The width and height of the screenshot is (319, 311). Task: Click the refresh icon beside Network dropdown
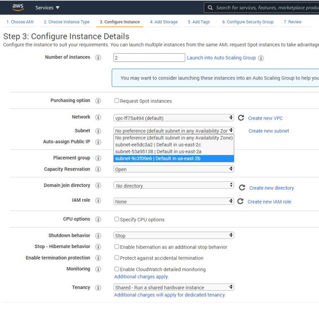coord(241,118)
